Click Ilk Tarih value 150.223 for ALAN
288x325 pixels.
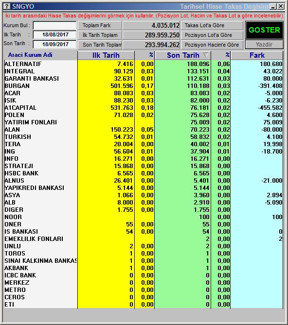122,130
